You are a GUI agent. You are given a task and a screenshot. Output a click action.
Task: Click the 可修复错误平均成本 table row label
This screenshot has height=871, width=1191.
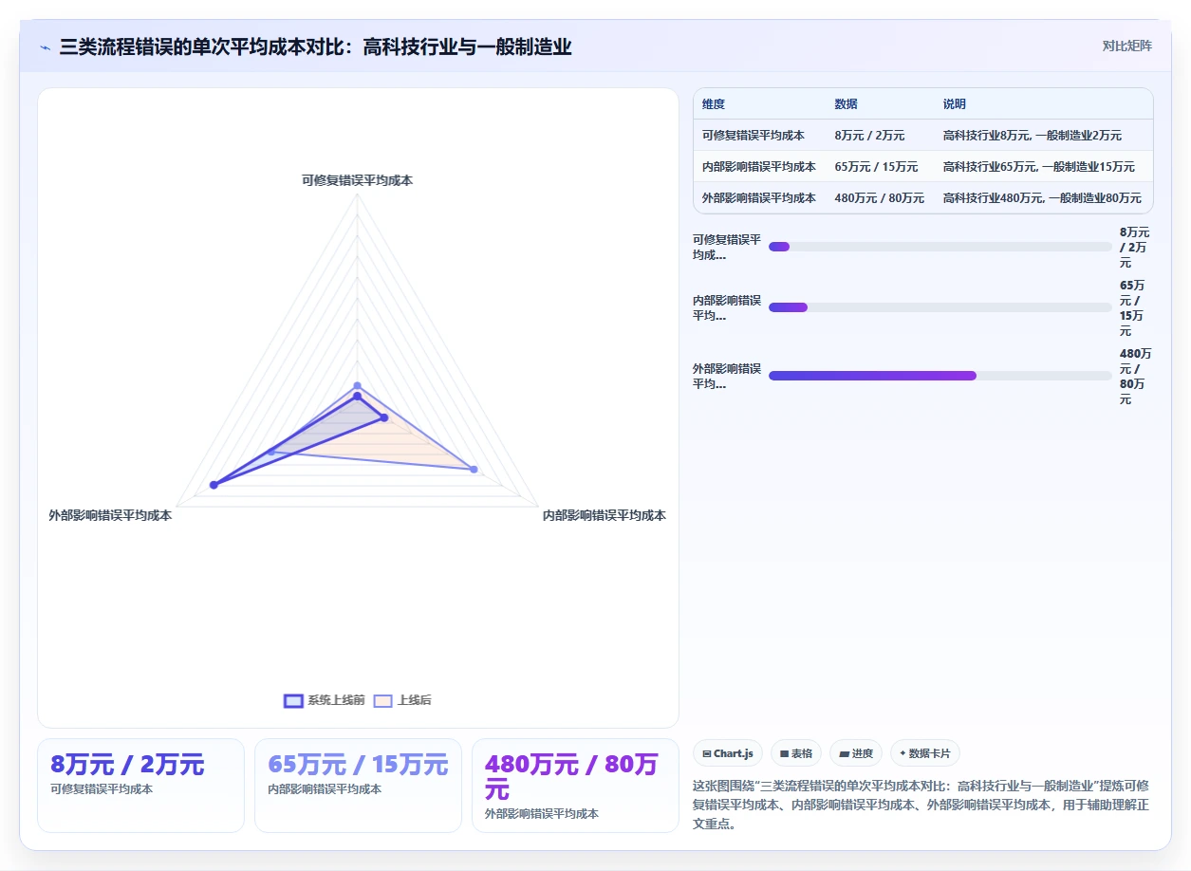tap(754, 136)
